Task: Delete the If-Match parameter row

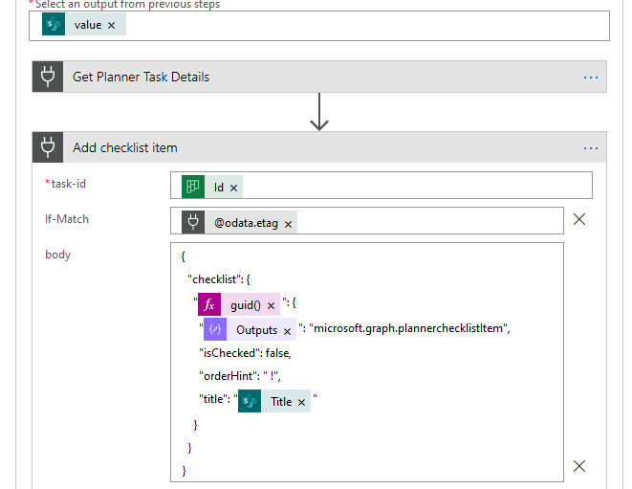Action: tap(578, 219)
